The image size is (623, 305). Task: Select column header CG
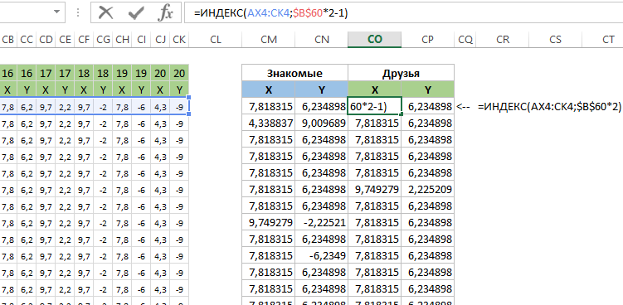pyautogui.click(x=104, y=39)
